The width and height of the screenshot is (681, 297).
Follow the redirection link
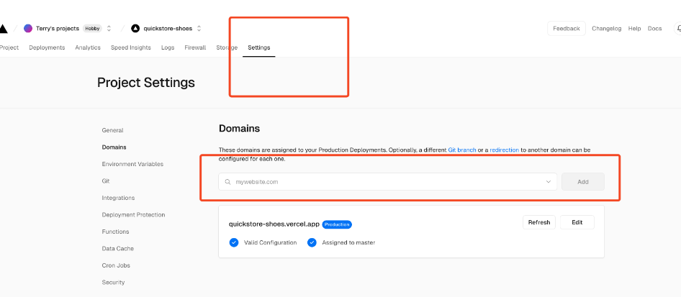[x=504, y=150]
